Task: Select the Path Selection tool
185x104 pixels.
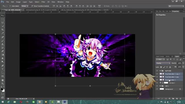Action: pyautogui.click(x=3, y=73)
